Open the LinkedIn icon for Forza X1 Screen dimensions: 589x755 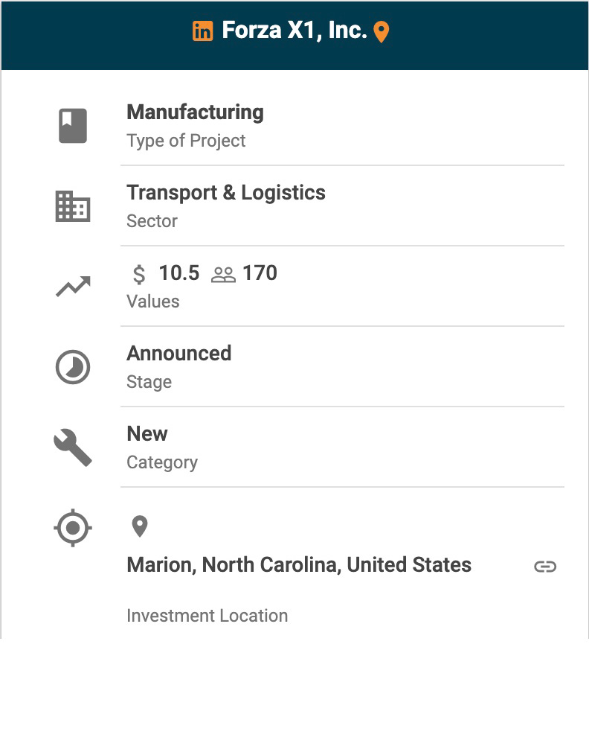tap(202, 31)
